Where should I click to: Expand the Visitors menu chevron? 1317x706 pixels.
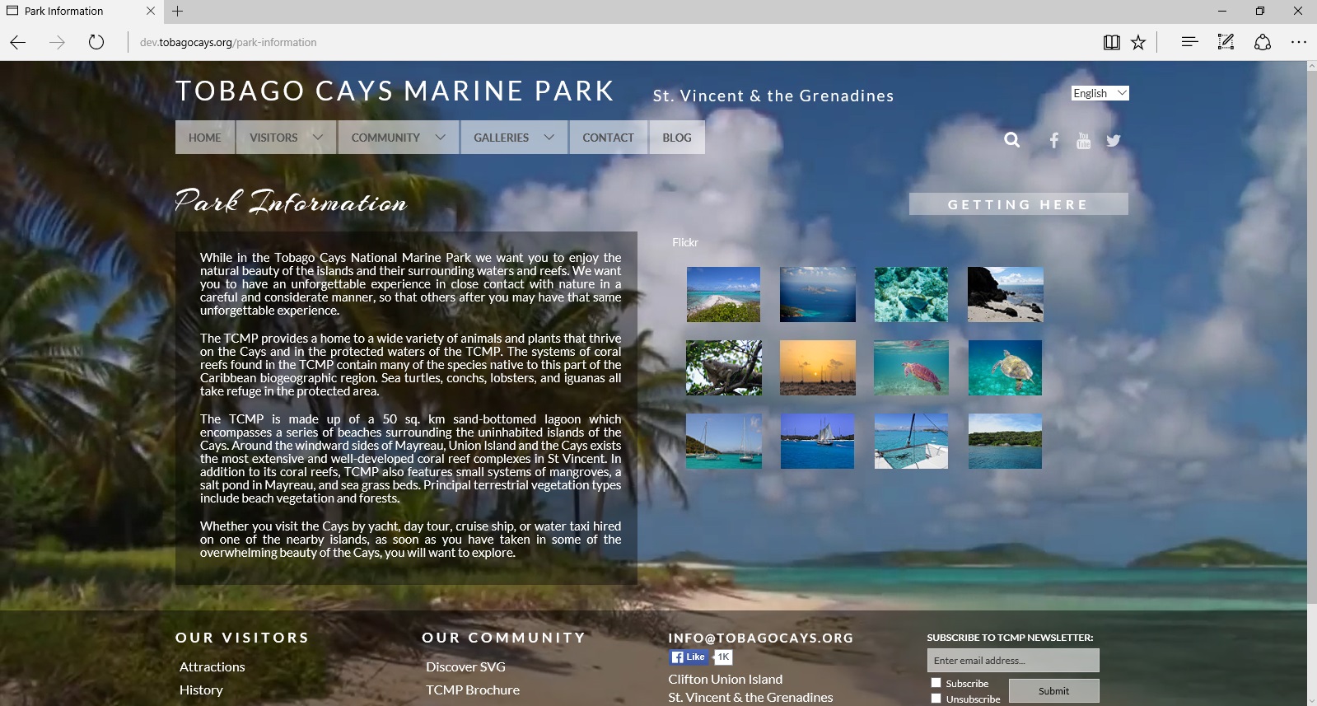[318, 138]
